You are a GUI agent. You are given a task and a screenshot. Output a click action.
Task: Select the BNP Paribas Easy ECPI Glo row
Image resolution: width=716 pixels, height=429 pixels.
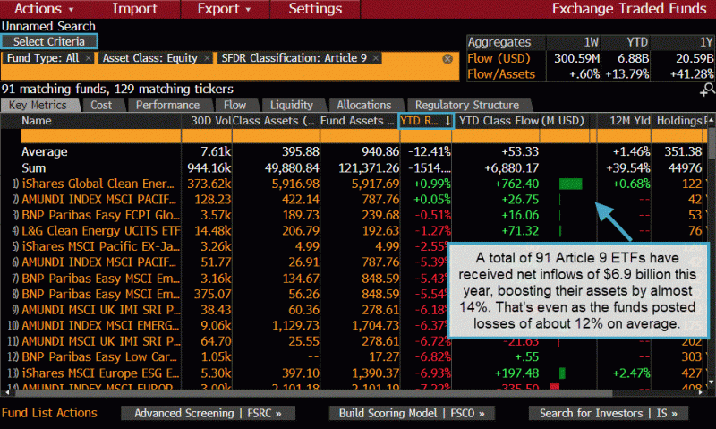100,215
